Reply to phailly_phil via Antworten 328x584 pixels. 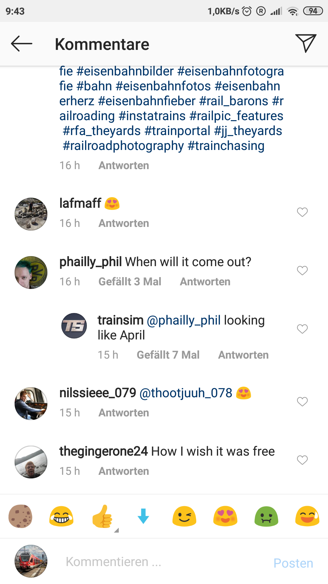pyautogui.click(x=205, y=282)
